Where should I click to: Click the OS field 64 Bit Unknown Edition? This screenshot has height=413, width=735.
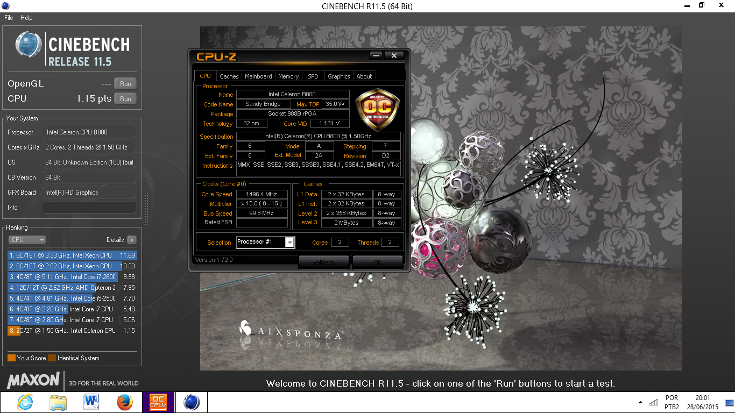pos(89,162)
